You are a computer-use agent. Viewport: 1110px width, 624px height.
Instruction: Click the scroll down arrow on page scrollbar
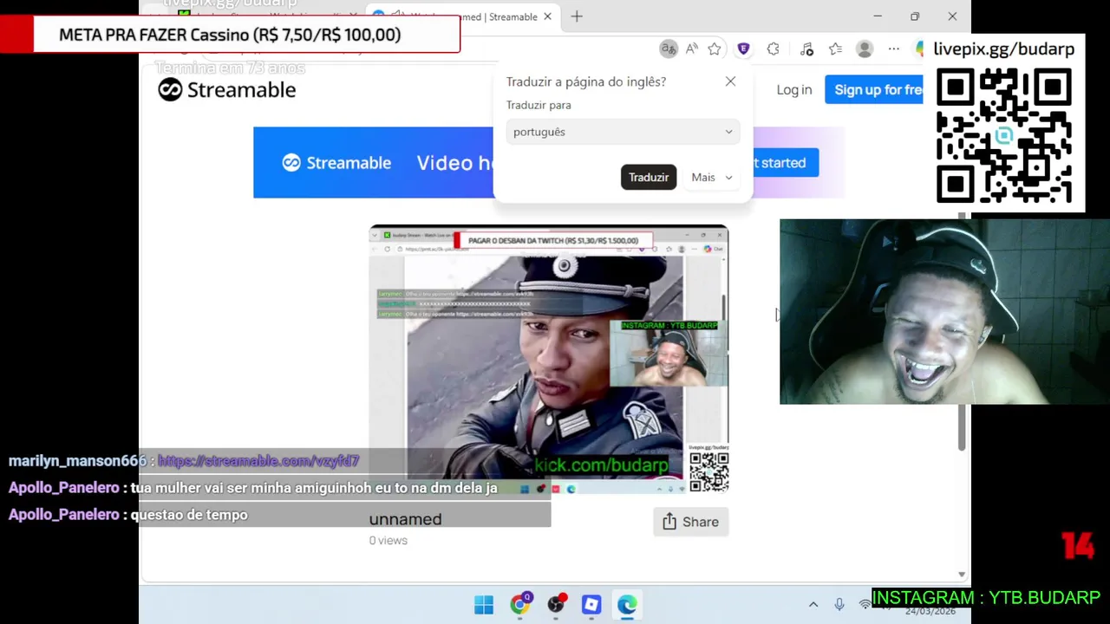(x=962, y=574)
